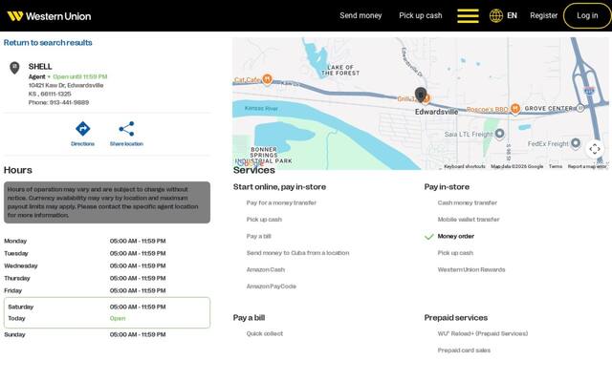The height and width of the screenshot is (382, 612).
Task: Click 'Prepaid card sales' item
Action: click(464, 350)
